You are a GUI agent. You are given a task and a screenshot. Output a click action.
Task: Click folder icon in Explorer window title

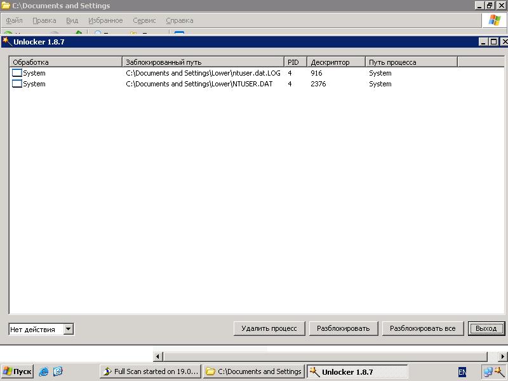tap(6, 6)
